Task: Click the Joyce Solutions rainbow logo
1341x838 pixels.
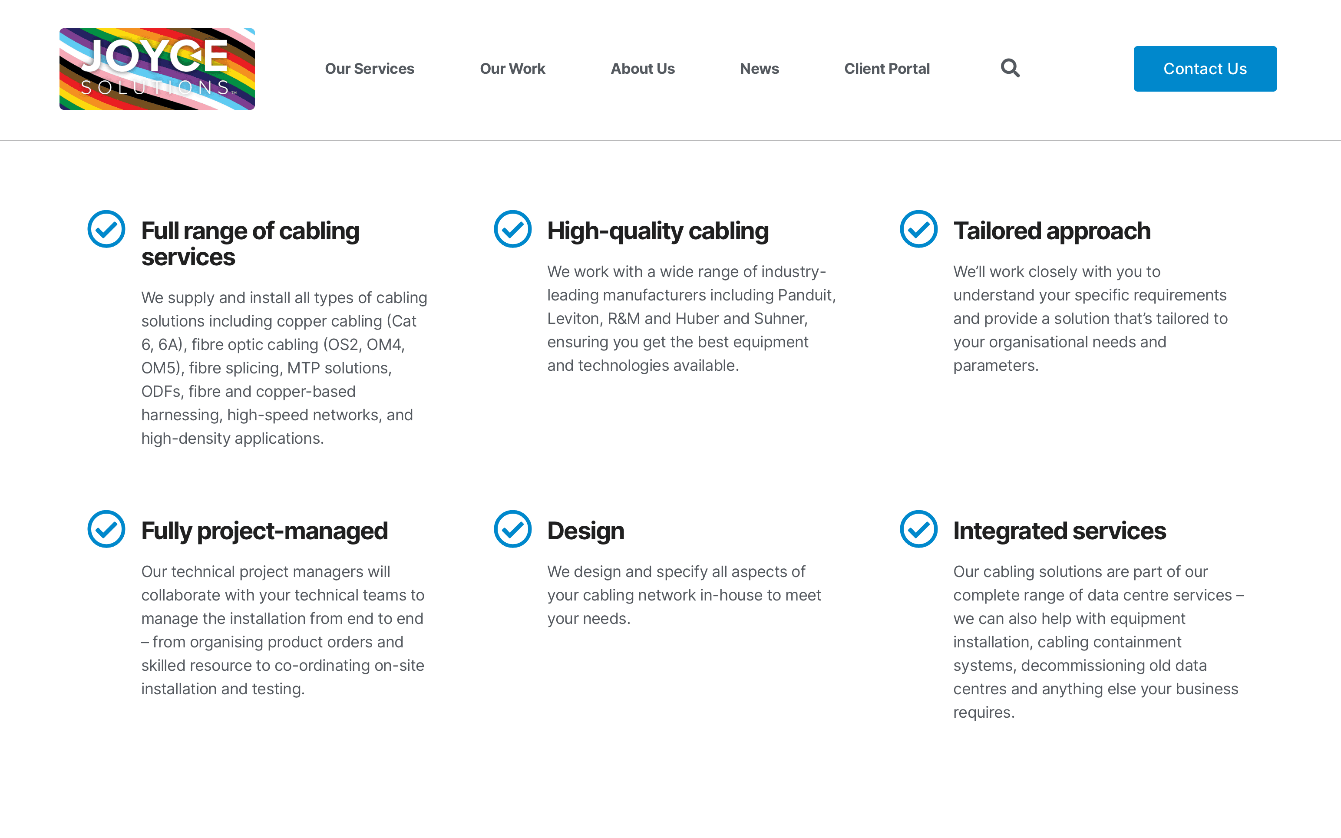Action: (157, 69)
